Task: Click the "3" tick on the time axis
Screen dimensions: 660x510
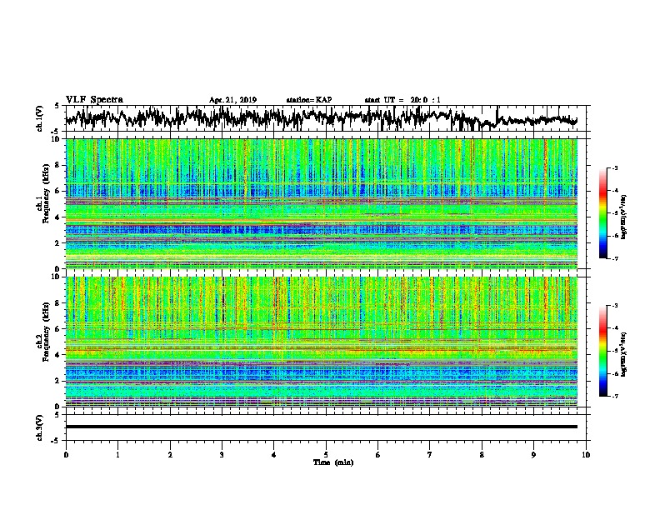Action: 222,455
